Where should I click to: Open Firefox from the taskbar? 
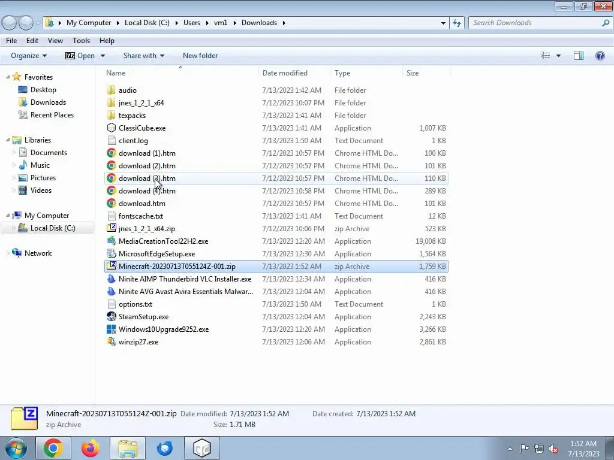[x=91, y=448]
